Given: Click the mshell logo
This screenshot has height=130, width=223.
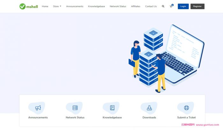Looking at the screenshot, I should click(28, 6).
